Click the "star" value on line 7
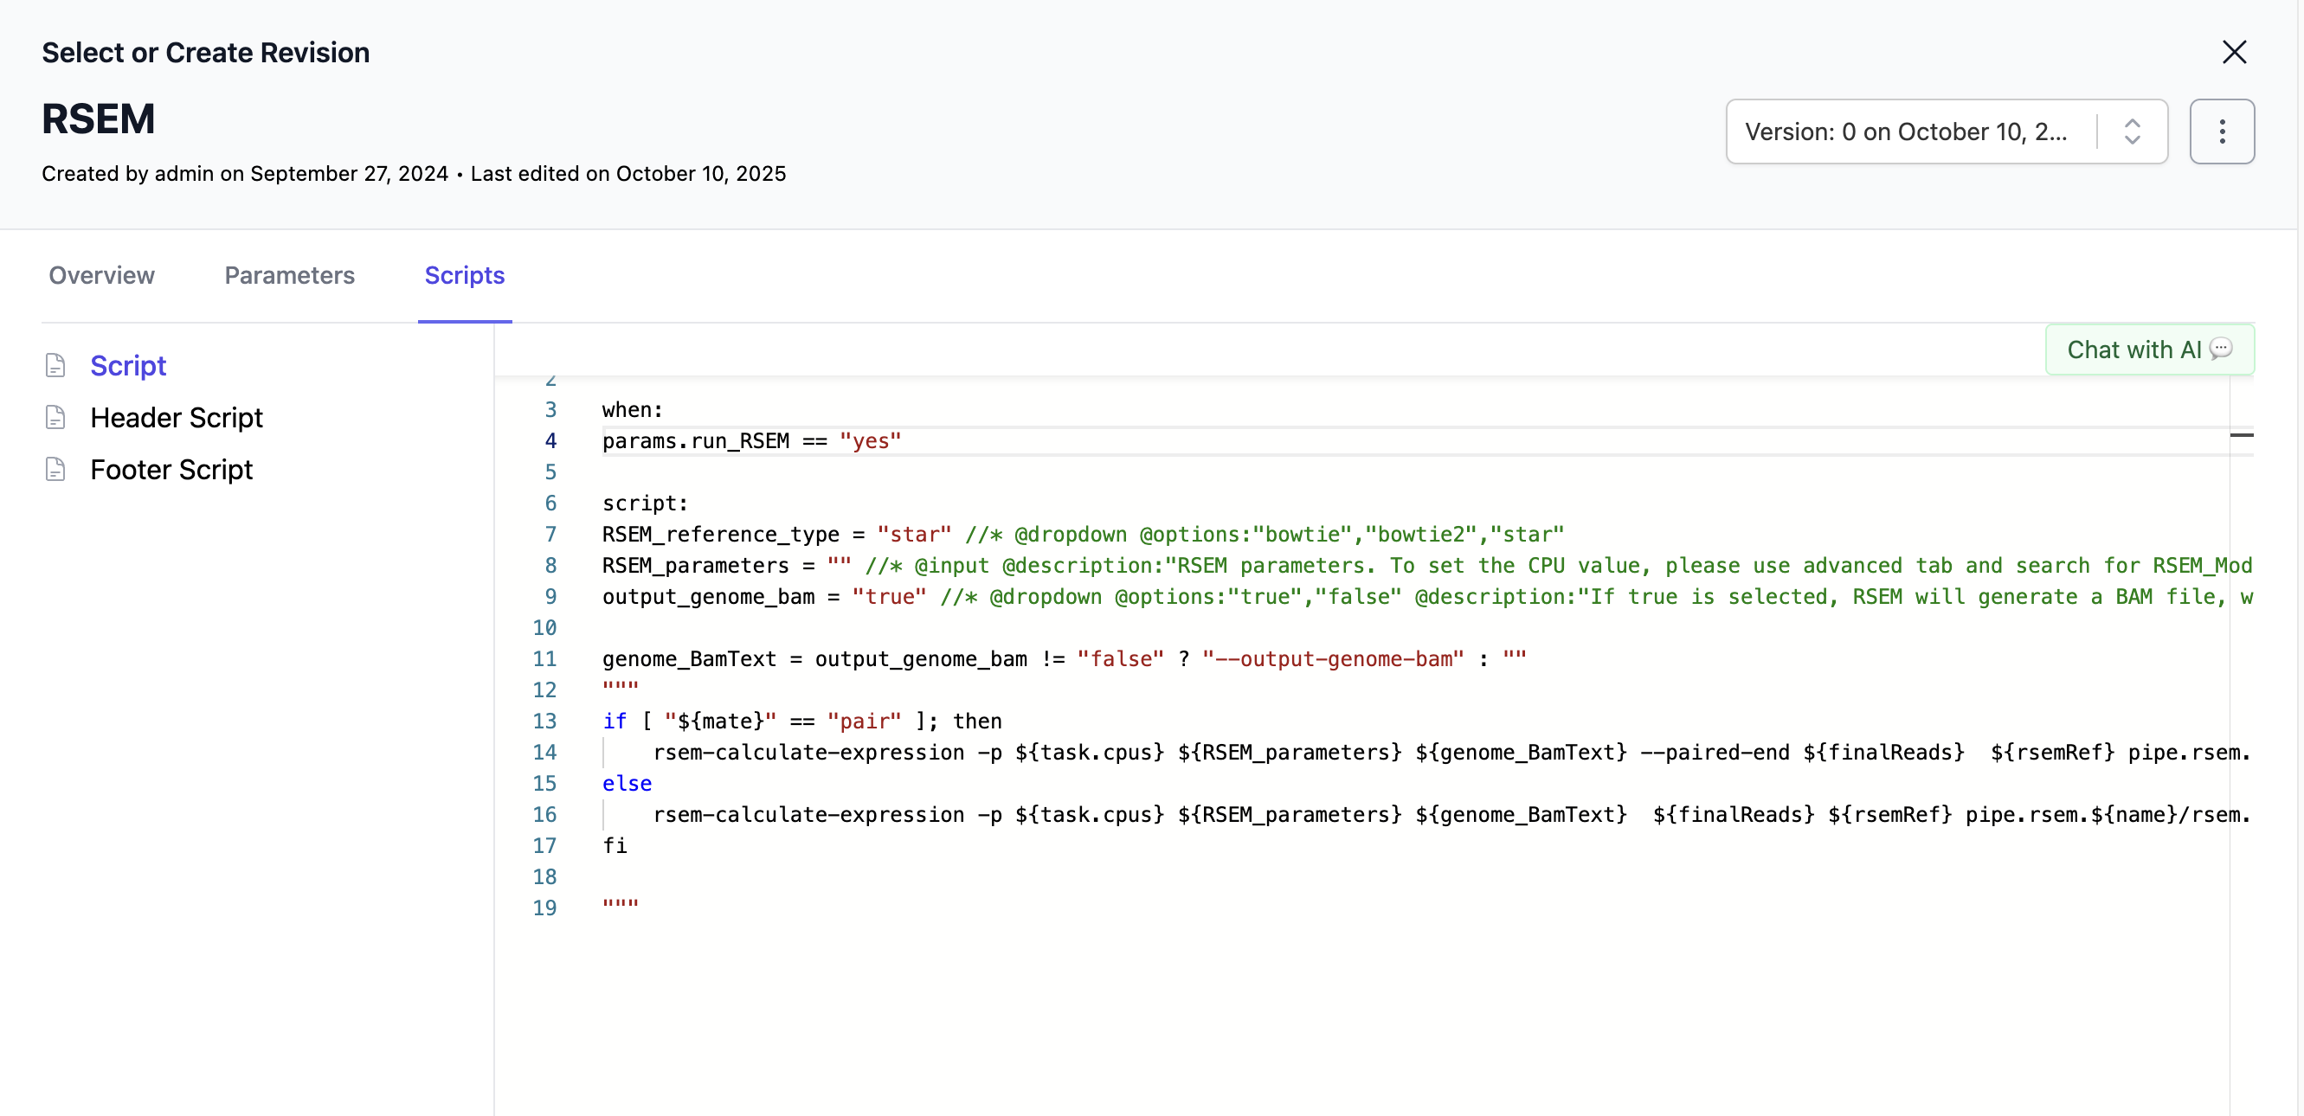This screenshot has width=2304, height=1116. click(913, 535)
